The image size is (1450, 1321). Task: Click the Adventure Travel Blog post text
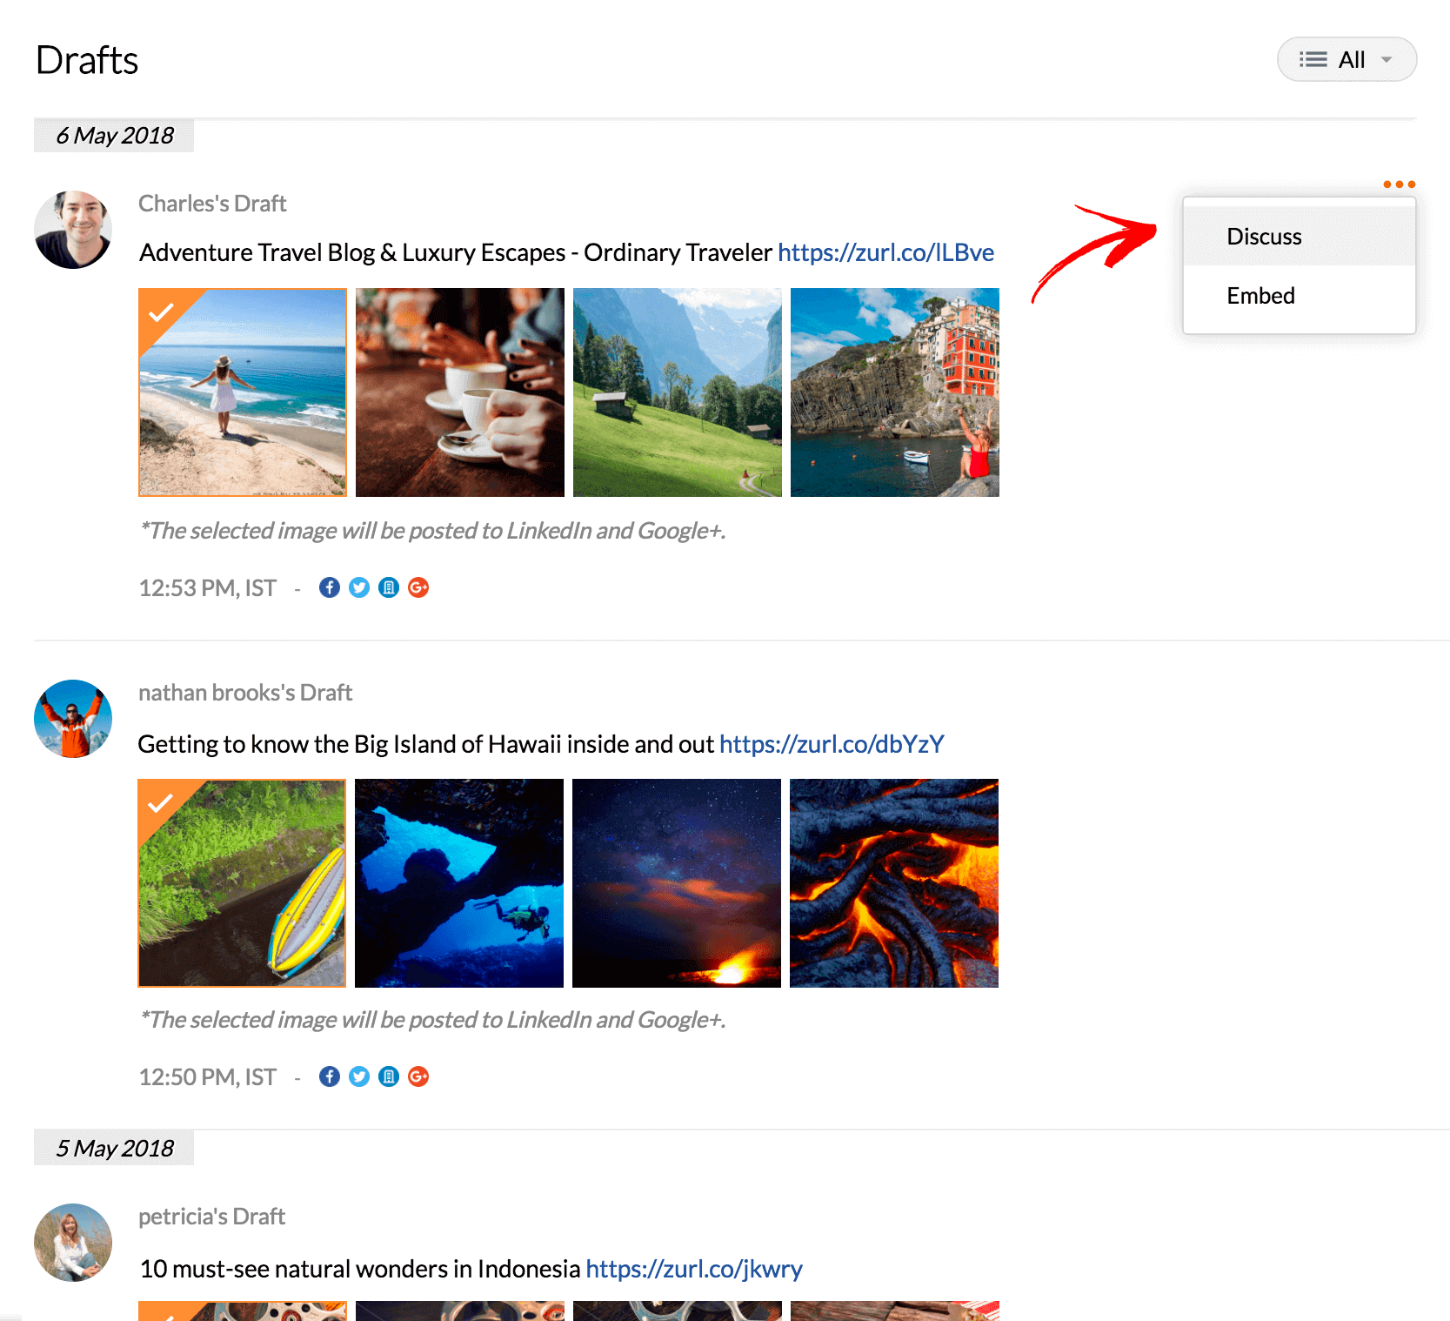point(456,252)
